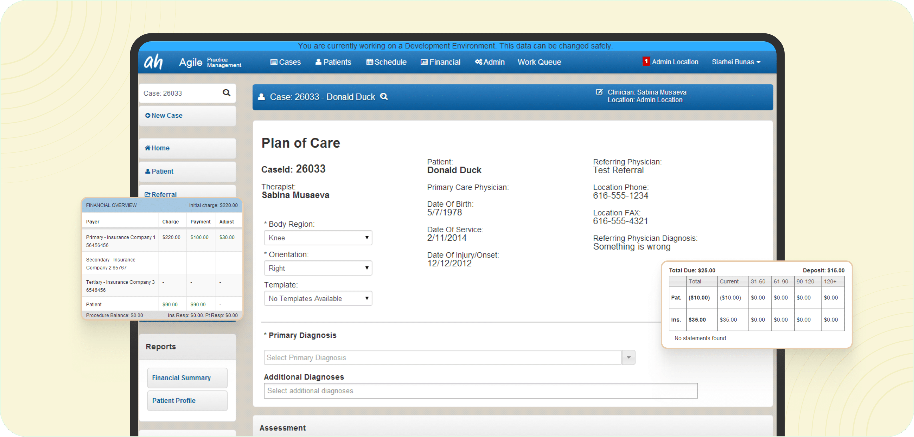This screenshot has width=914, height=437.
Task: Open the Patients menu
Action: (333, 62)
